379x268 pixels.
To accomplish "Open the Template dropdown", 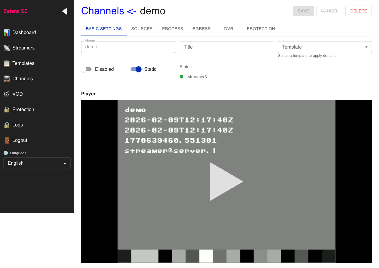I will [325, 47].
